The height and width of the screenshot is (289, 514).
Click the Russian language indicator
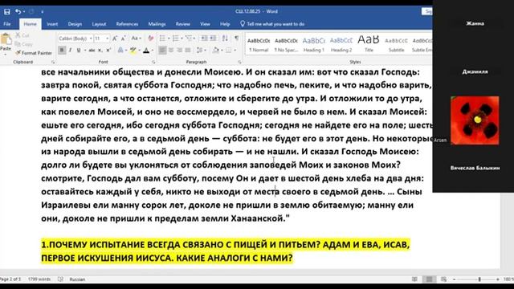[77, 279]
